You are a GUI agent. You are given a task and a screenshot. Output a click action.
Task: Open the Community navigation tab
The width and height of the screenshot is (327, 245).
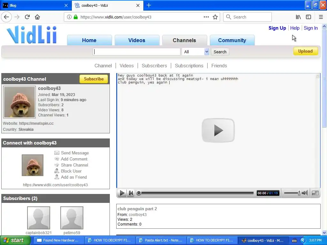click(232, 40)
